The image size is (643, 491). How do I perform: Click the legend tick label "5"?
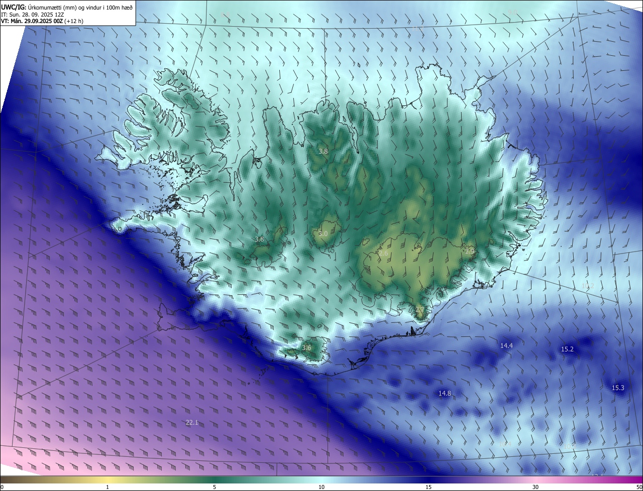(x=215, y=487)
